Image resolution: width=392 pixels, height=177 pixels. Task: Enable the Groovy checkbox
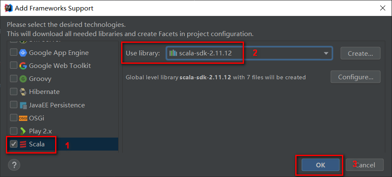click(x=13, y=79)
